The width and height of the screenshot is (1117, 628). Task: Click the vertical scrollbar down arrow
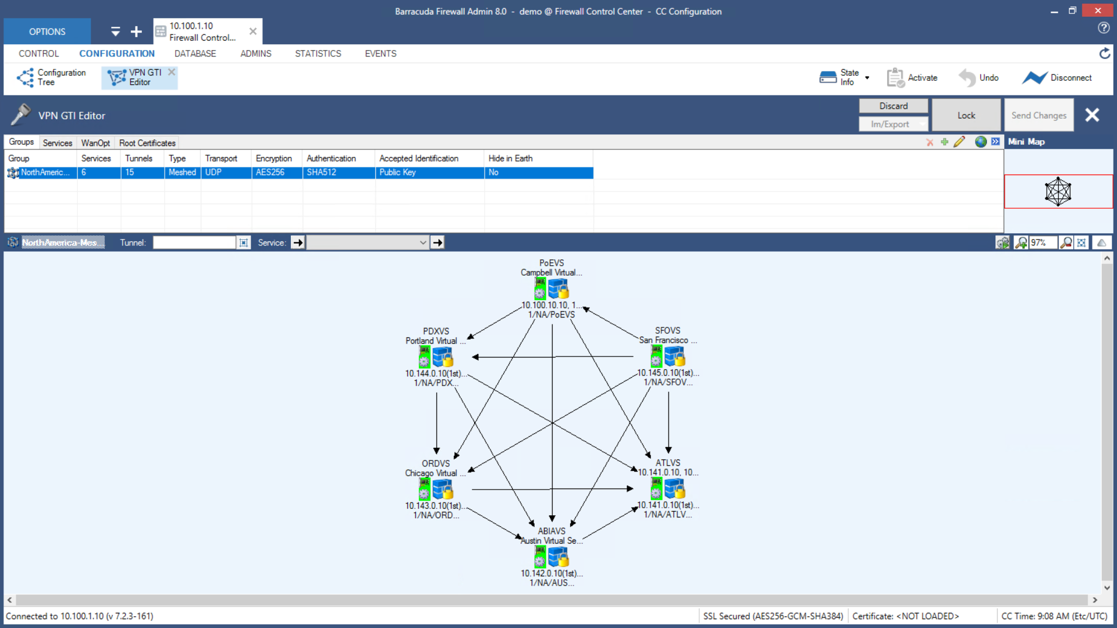coord(1107,587)
